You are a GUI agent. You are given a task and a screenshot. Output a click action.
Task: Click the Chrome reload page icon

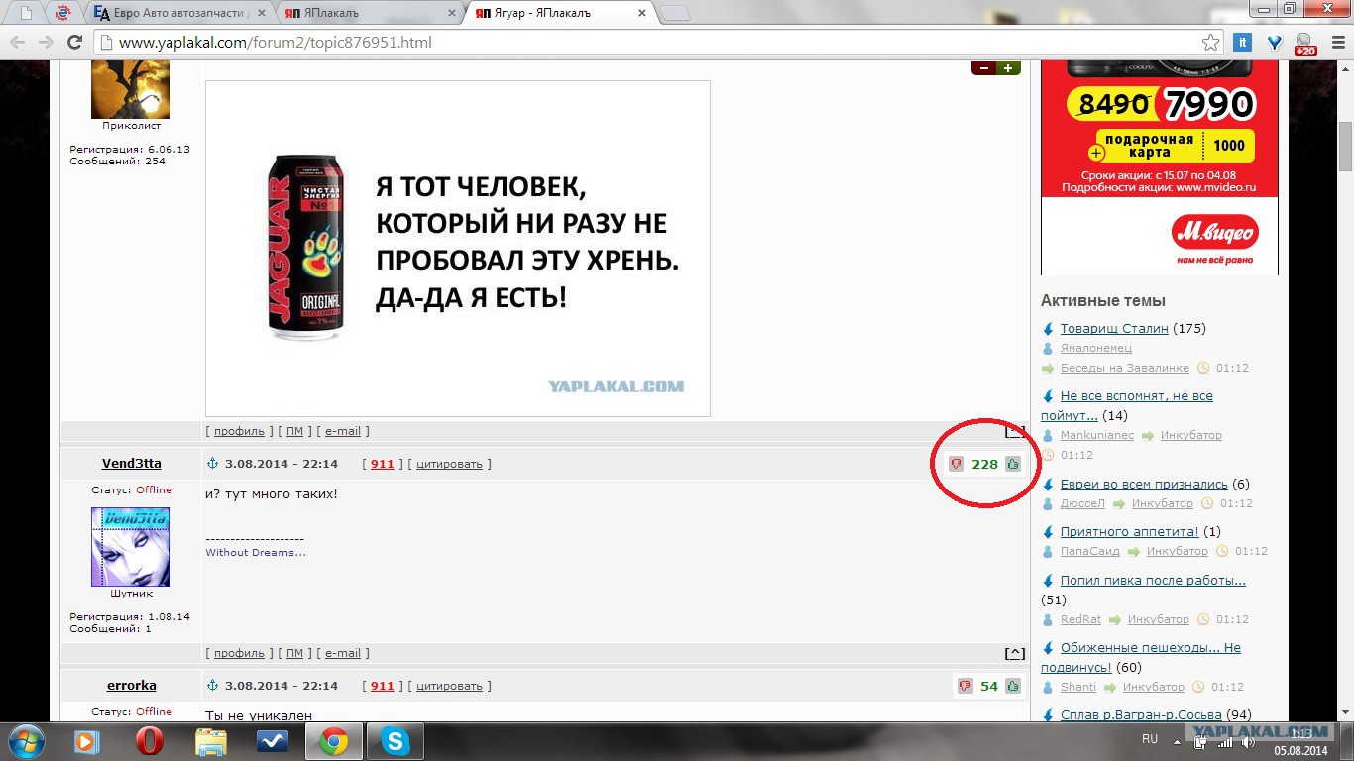[74, 43]
